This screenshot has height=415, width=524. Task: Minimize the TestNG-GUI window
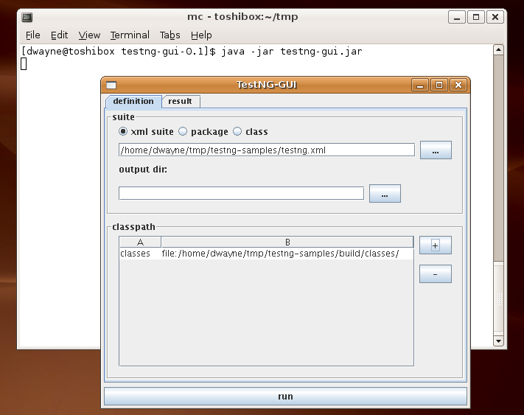coord(420,86)
